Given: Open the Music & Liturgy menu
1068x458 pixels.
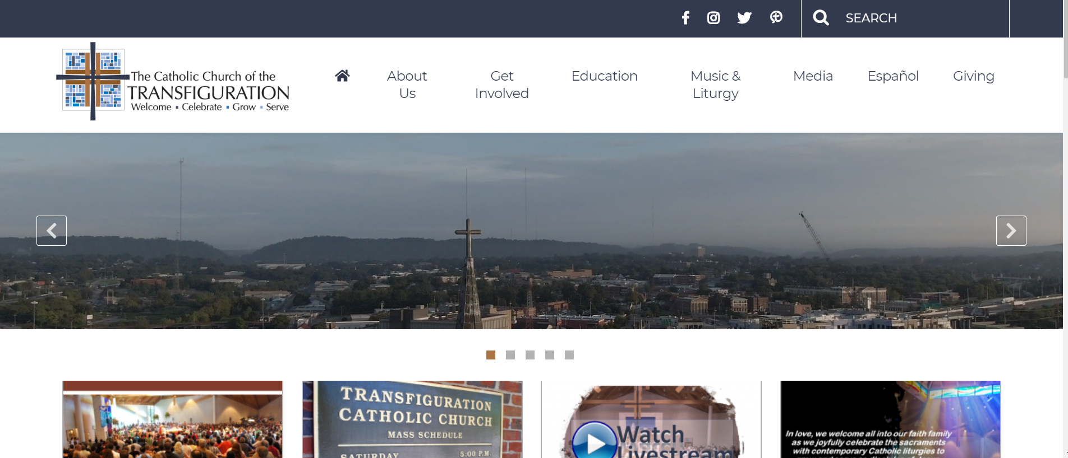Looking at the screenshot, I should (x=715, y=85).
